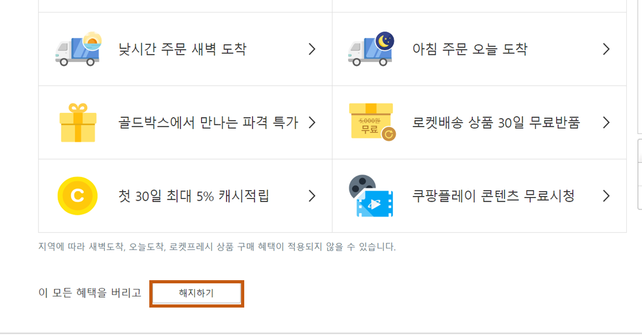Expand the 아침 주문 오늘 도착 chevron
The width and height of the screenshot is (642, 336).
606,48
